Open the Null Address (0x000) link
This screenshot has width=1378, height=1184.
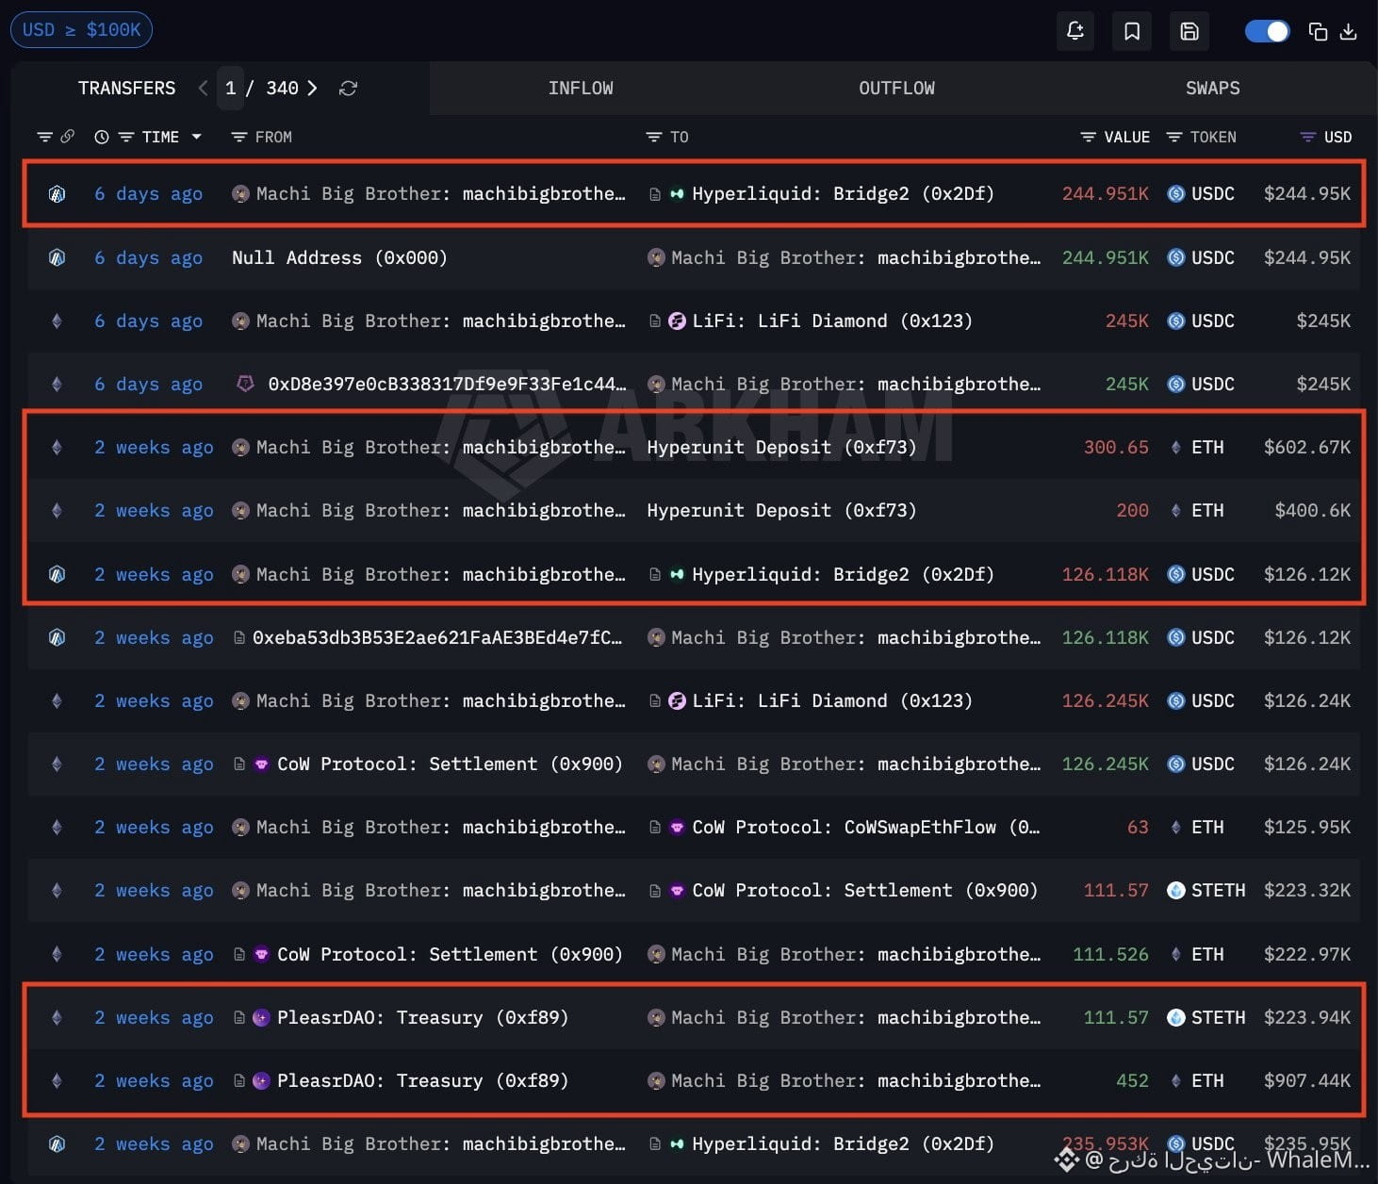[339, 257]
